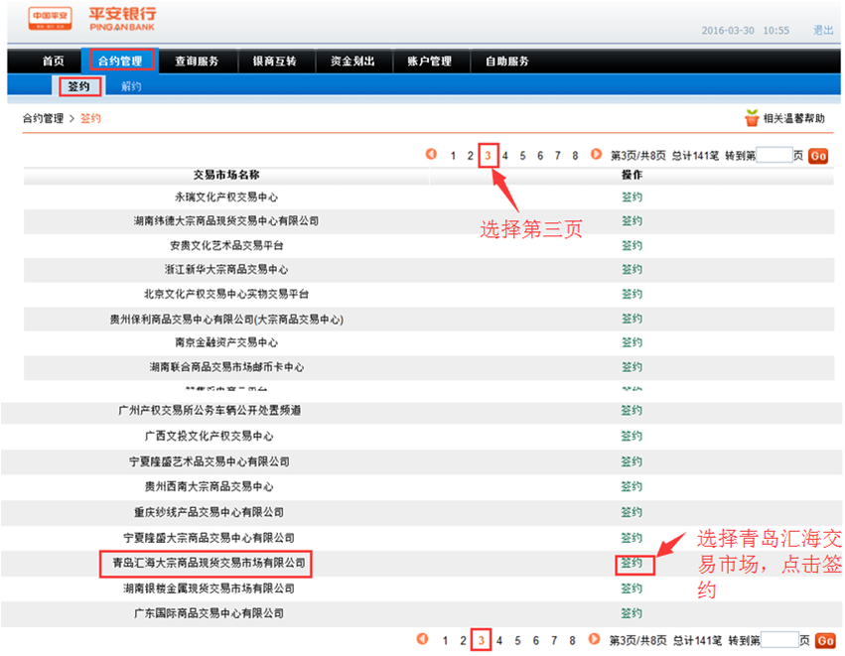Open the 资金划出 menu
Image resolution: width=845 pixels, height=656 pixels.
tap(352, 61)
